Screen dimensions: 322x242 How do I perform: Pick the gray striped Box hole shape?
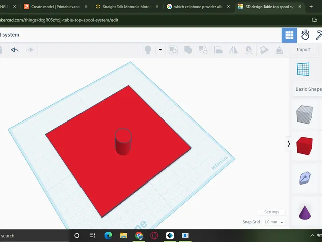coord(304,114)
